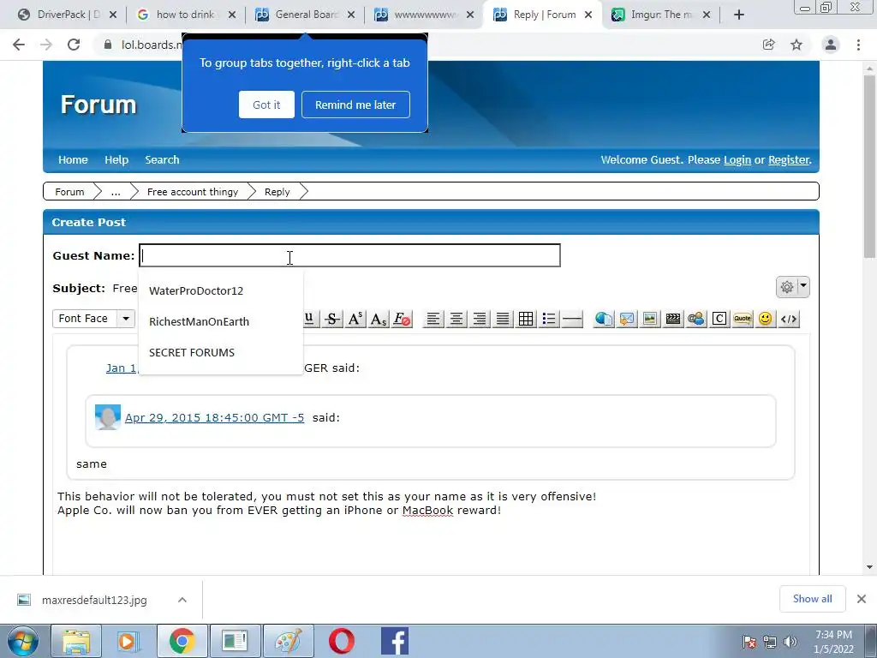Insert an image
The height and width of the screenshot is (658, 877).
pos(650,319)
